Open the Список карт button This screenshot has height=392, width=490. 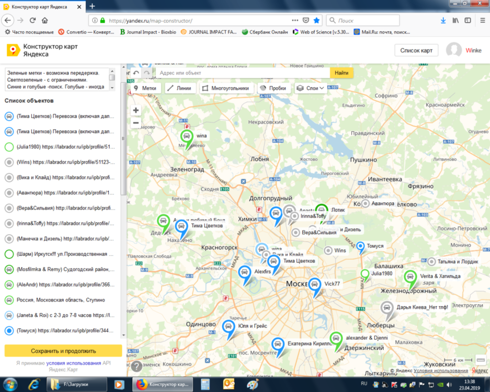coord(416,50)
